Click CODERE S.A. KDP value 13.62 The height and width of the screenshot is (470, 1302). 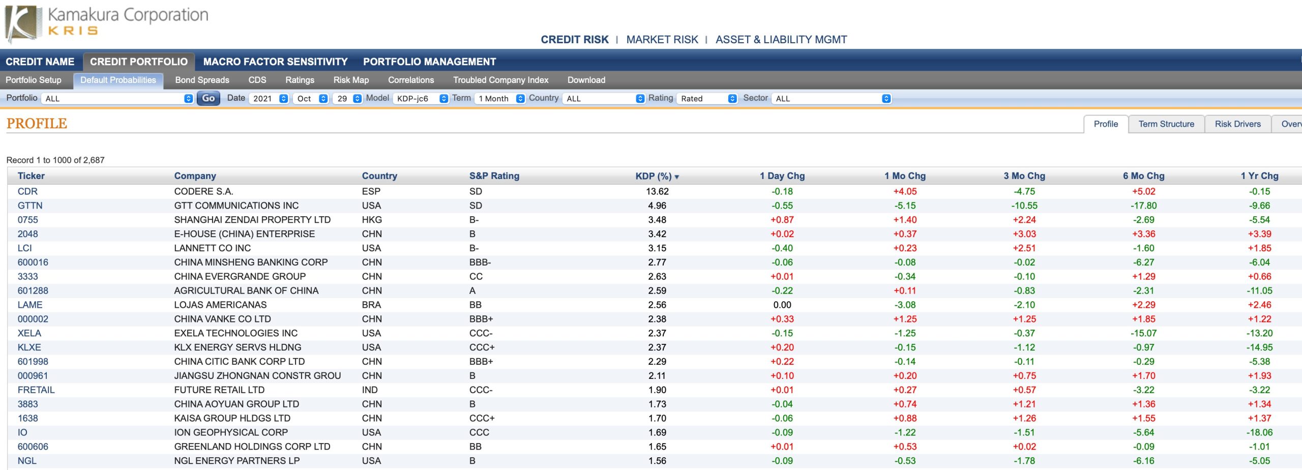[657, 192]
